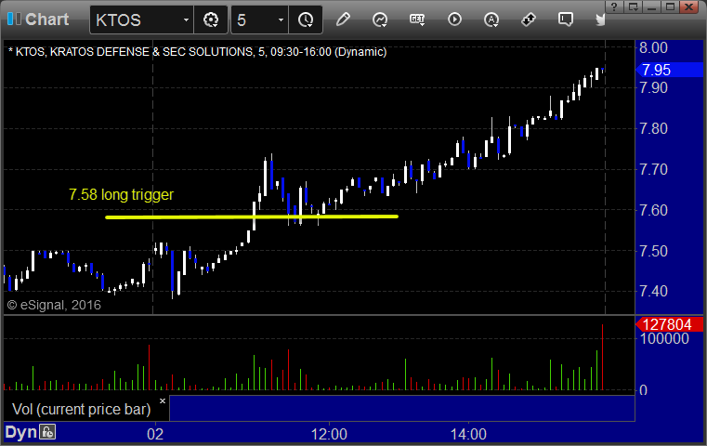Open the chat comment icon

point(566,20)
